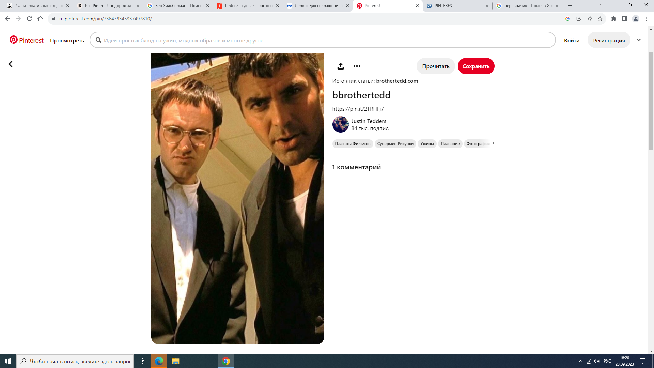Open the main pin image
Viewport: 654px width, 368px height.
pos(237,199)
